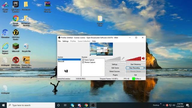Click the FPS: 60 status readout
192x108 pixels.
(x=127, y=79)
